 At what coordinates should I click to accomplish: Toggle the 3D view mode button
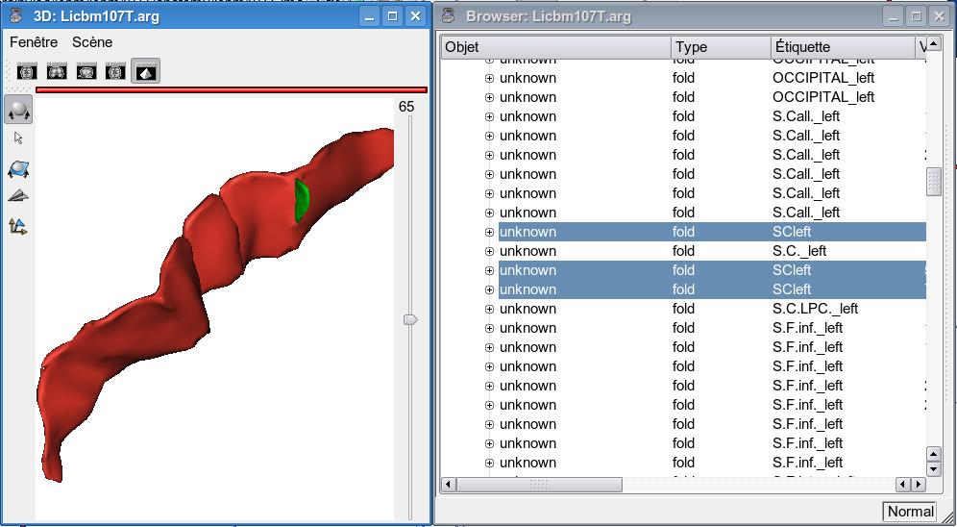pos(145,71)
